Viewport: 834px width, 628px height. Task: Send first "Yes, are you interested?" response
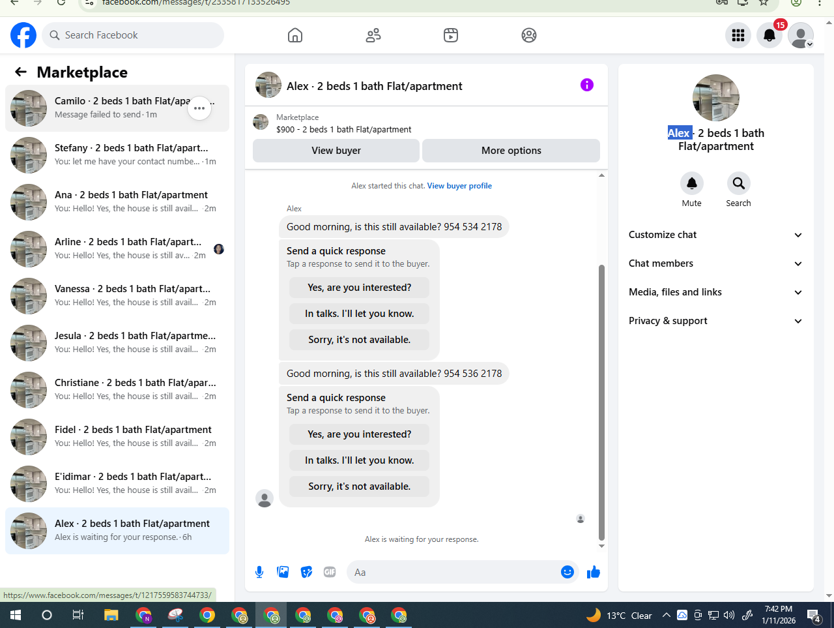[360, 288]
